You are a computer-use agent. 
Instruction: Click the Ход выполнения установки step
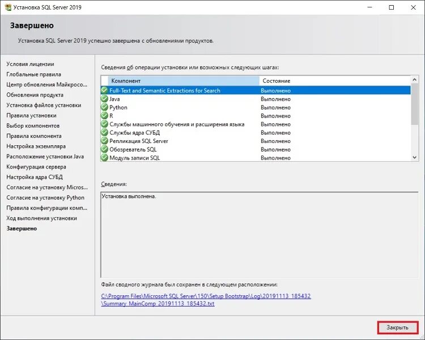41,219
